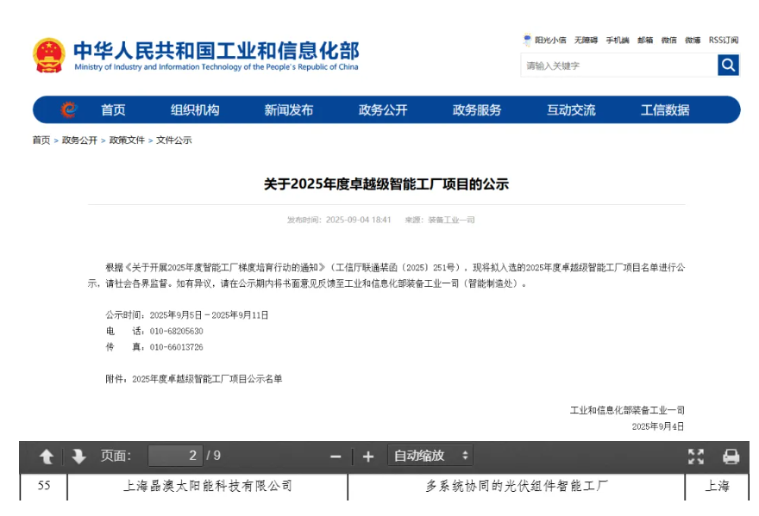Print the PDF document

point(731,456)
